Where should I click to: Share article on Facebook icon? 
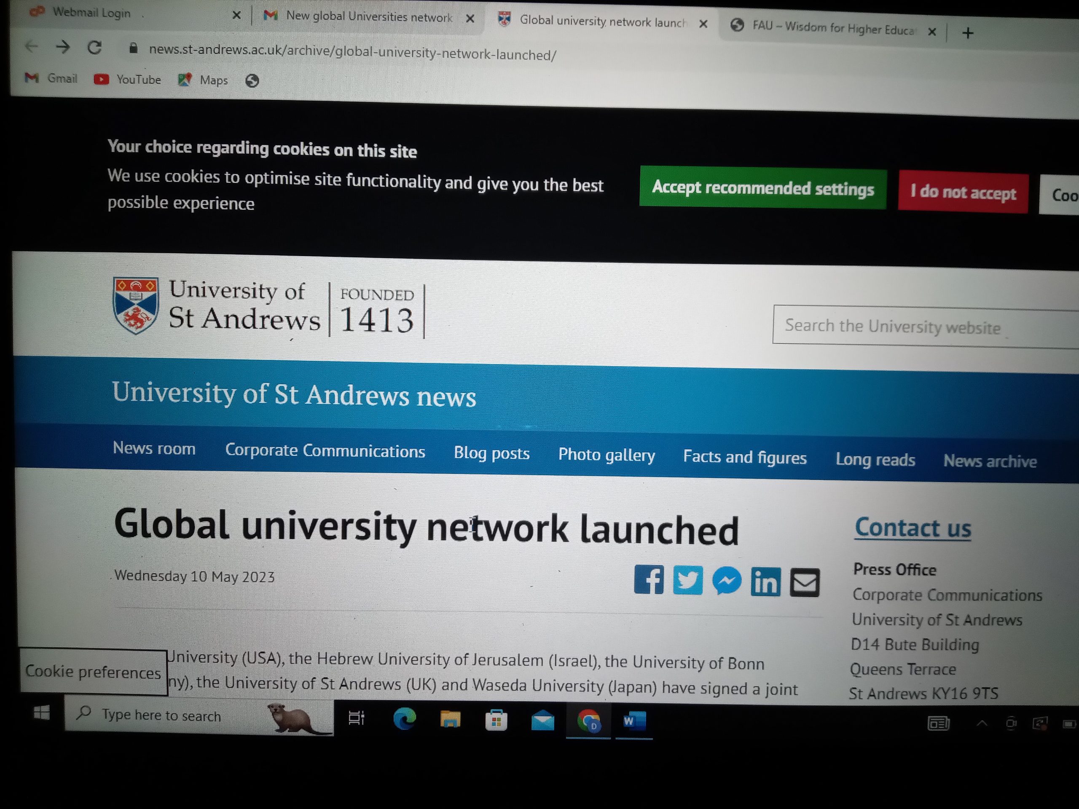coord(648,579)
